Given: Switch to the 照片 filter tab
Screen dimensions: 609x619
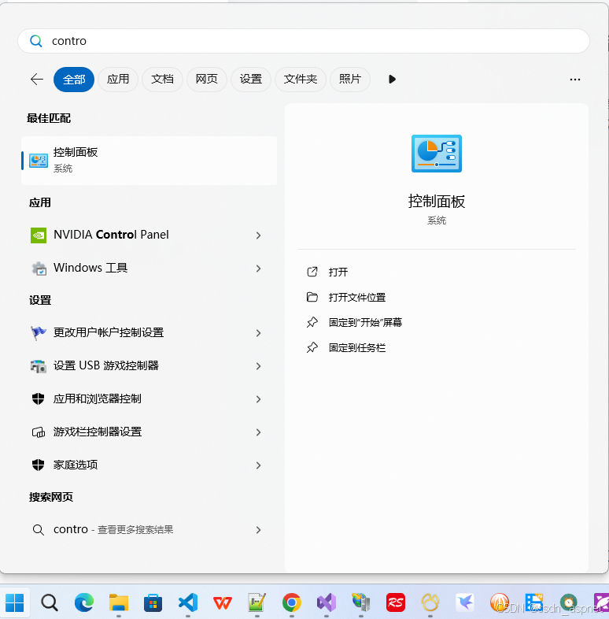Looking at the screenshot, I should click(350, 80).
